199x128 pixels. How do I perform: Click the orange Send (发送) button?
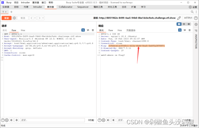pyautogui.click(x=6, y=18)
